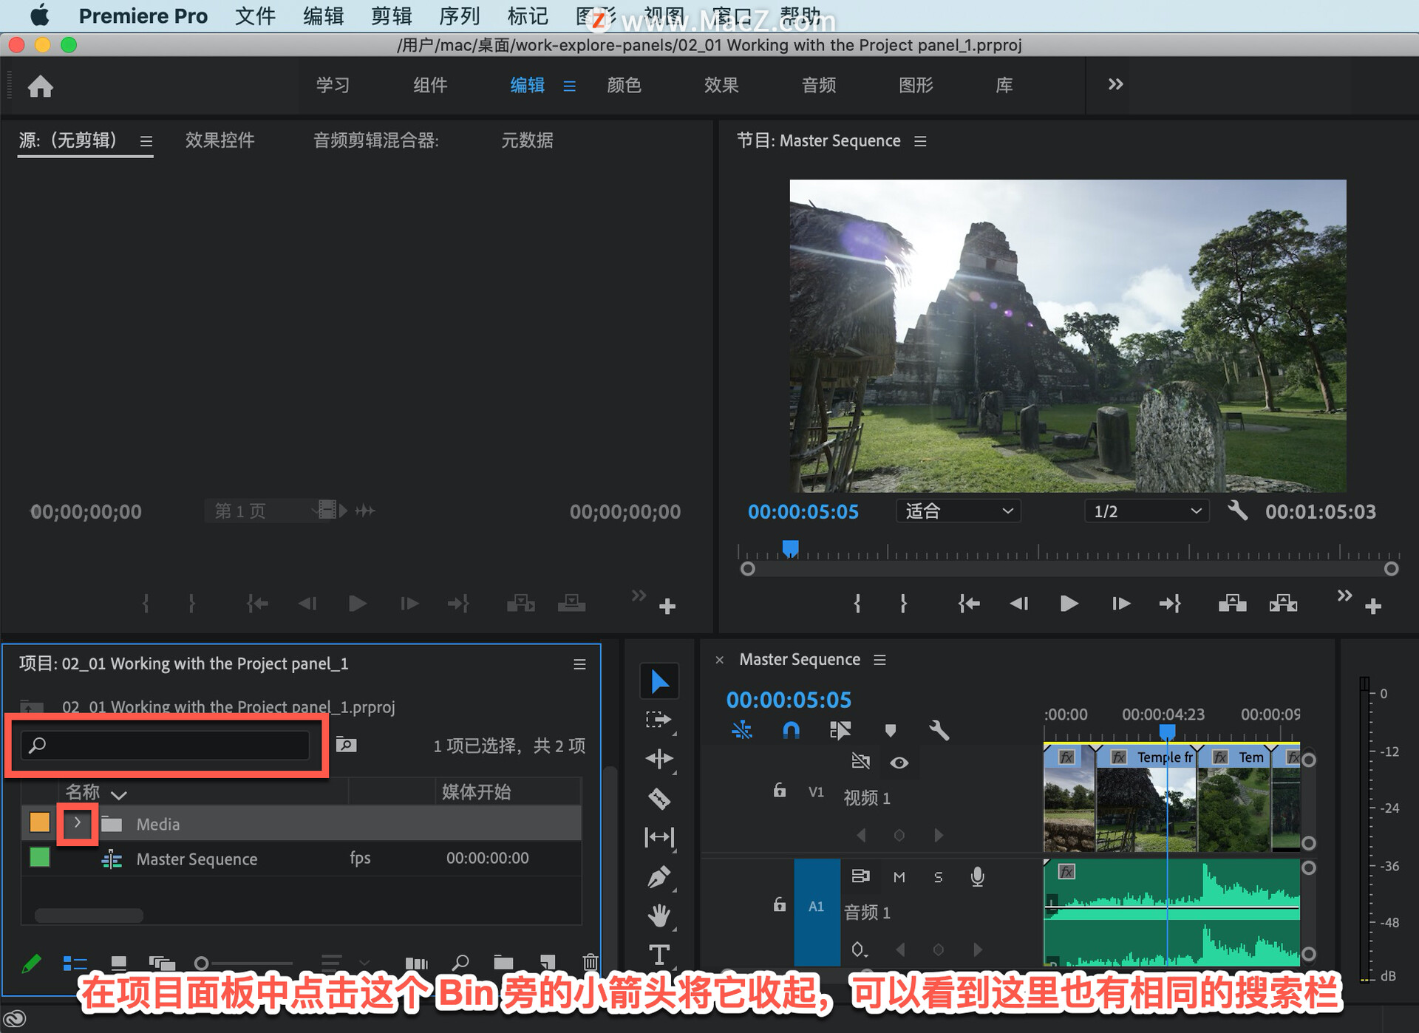This screenshot has height=1033, width=1419.
Task: Switch to 元数据 tab
Action: 527,140
